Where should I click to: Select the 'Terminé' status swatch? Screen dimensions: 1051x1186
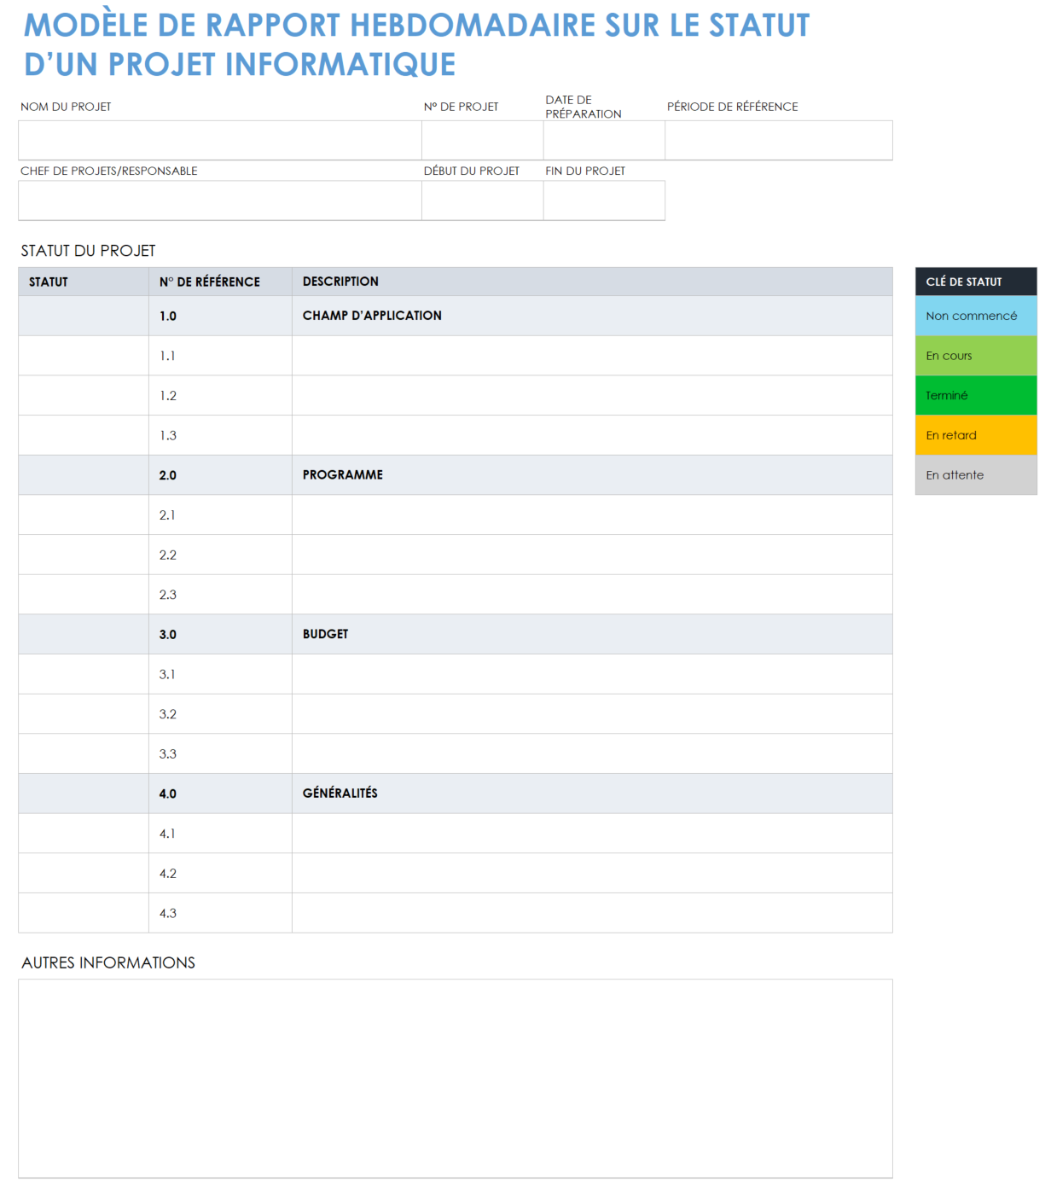[975, 395]
